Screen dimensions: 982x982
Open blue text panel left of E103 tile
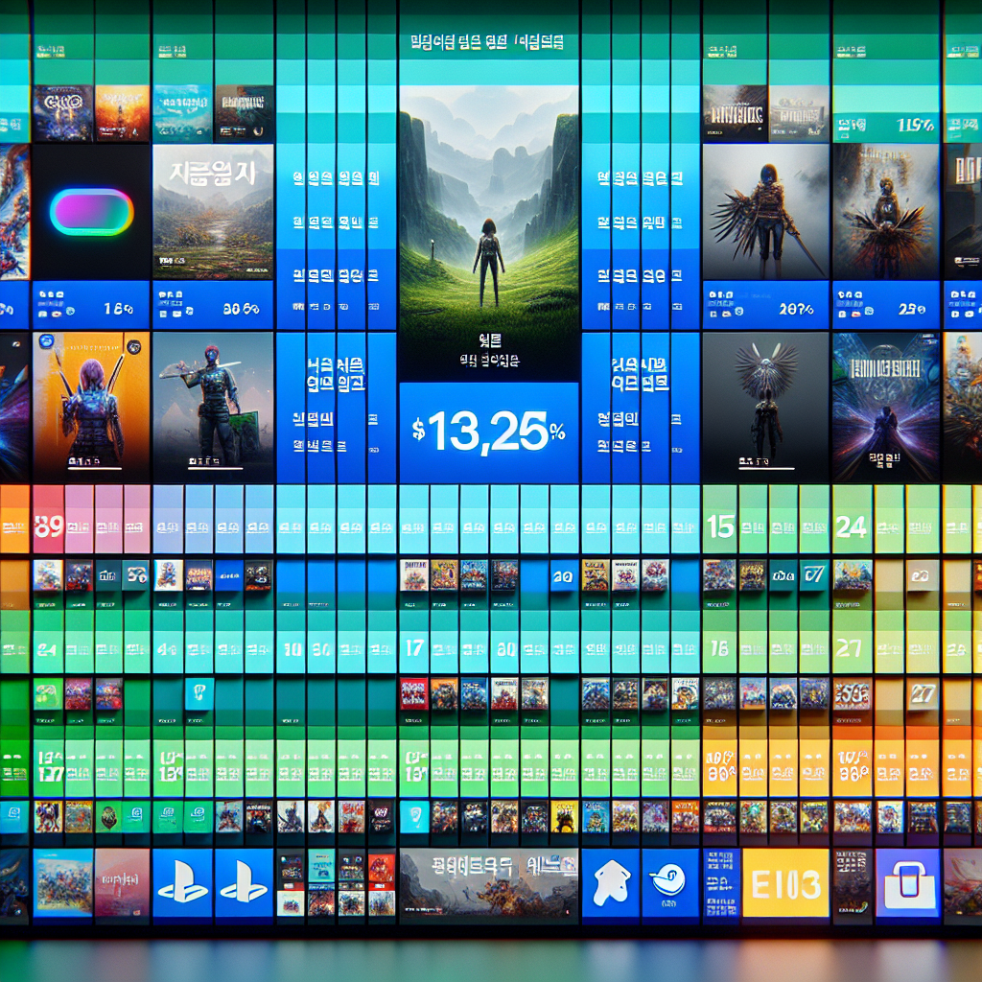click(x=721, y=885)
